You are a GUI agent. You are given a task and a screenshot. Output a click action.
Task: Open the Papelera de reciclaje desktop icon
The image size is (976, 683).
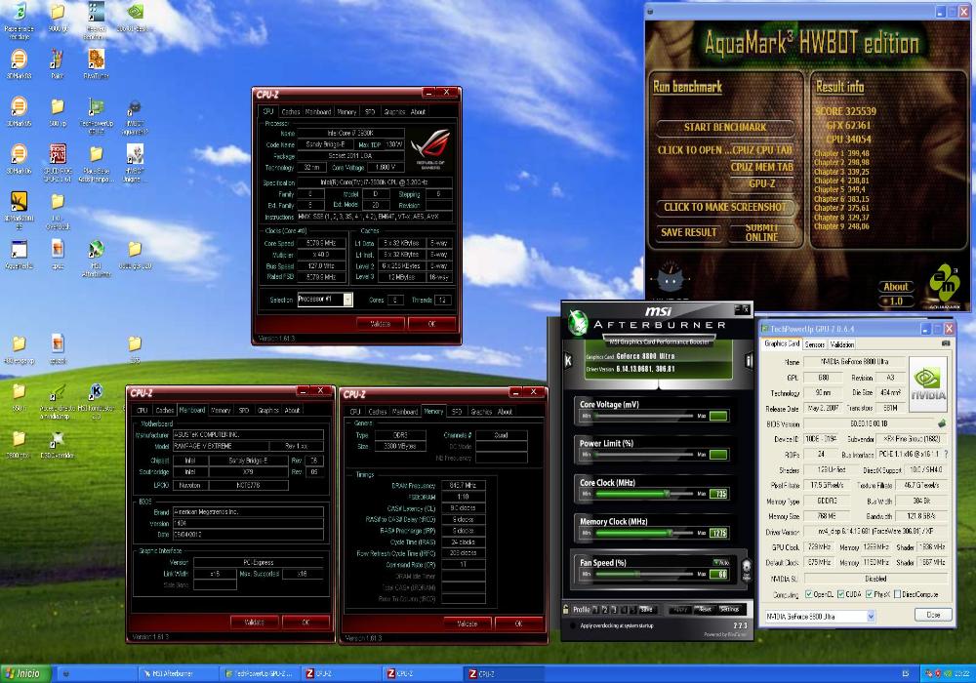20,20
